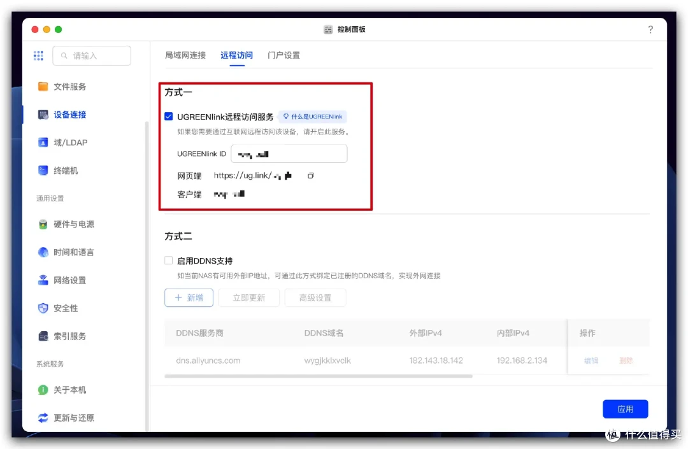Select the 远程访问 tab
Screen dimensions: 688x449
click(x=236, y=55)
